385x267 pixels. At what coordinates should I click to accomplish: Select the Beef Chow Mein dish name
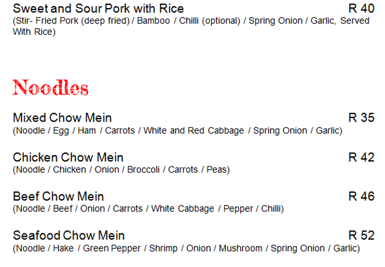[x=58, y=197]
